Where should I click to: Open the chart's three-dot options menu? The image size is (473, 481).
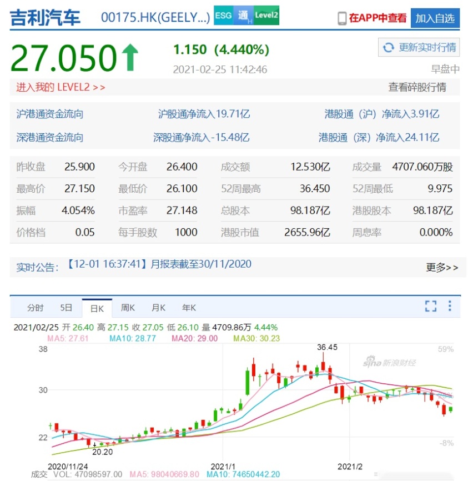tap(450, 306)
